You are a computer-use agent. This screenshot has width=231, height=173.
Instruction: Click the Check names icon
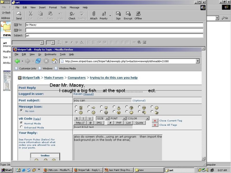pyautogui.click(x=72, y=15)
